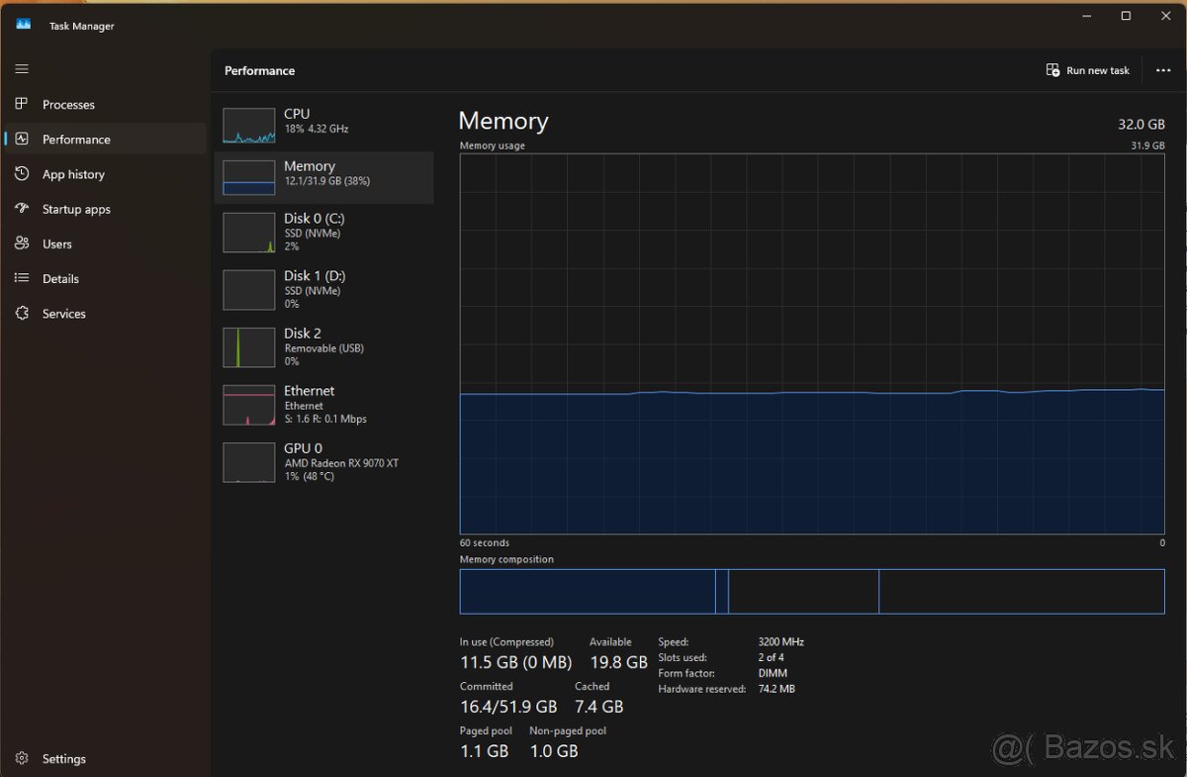This screenshot has height=777, width=1187.
Task: Select the Ethernet performance entry
Action: pyautogui.click(x=317, y=404)
